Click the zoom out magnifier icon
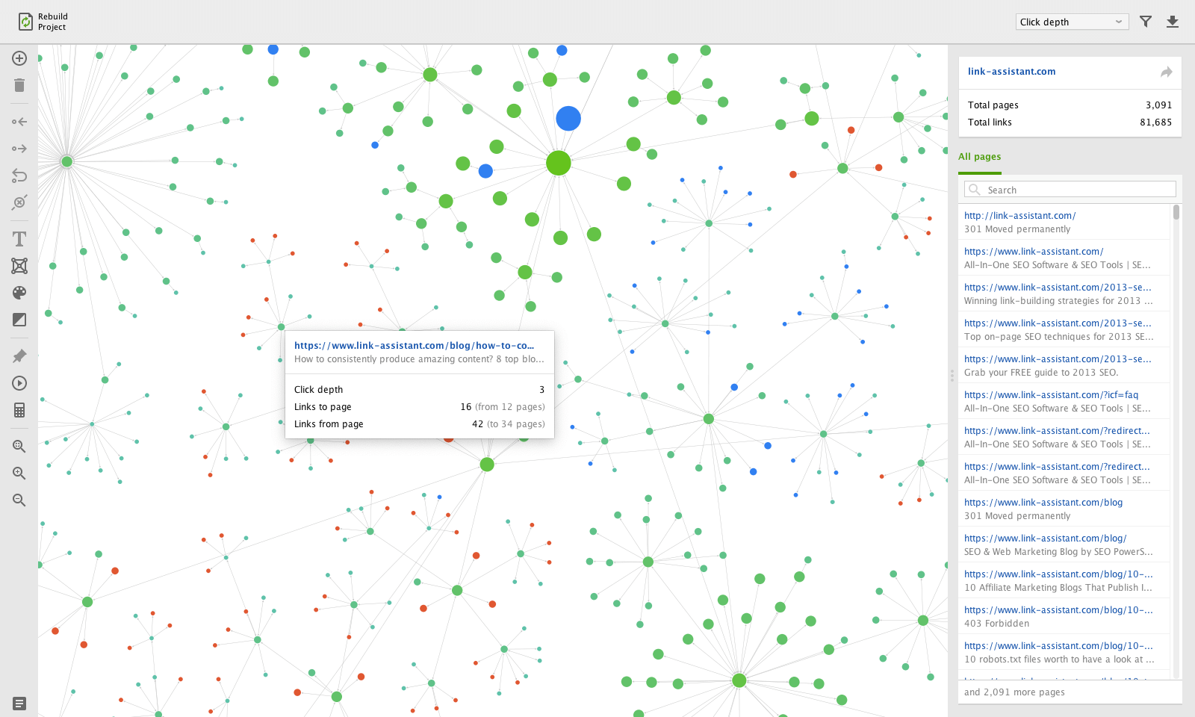This screenshot has height=717, width=1195. (19, 500)
